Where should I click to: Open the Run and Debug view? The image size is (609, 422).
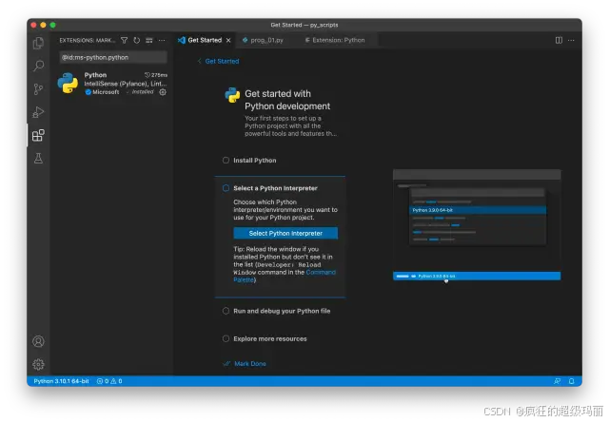coord(38,112)
